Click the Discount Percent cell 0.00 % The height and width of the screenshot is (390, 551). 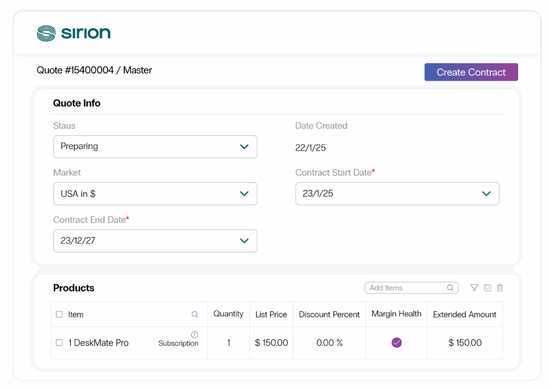tap(330, 343)
